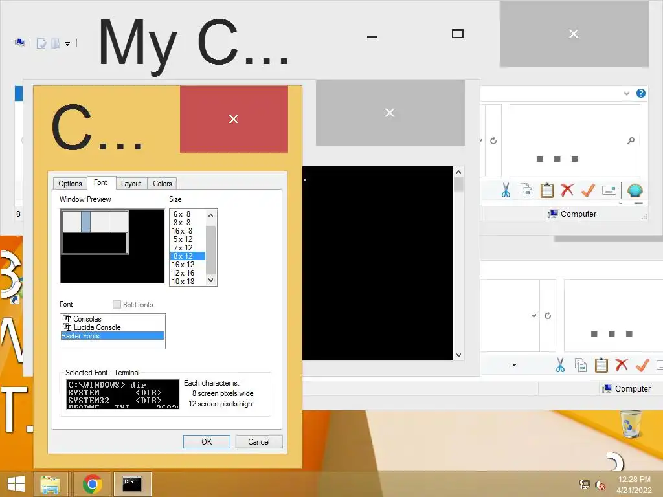The width and height of the screenshot is (663, 497).
Task: Click the taskbar clock showing 12:28 PM
Action: (x=634, y=485)
